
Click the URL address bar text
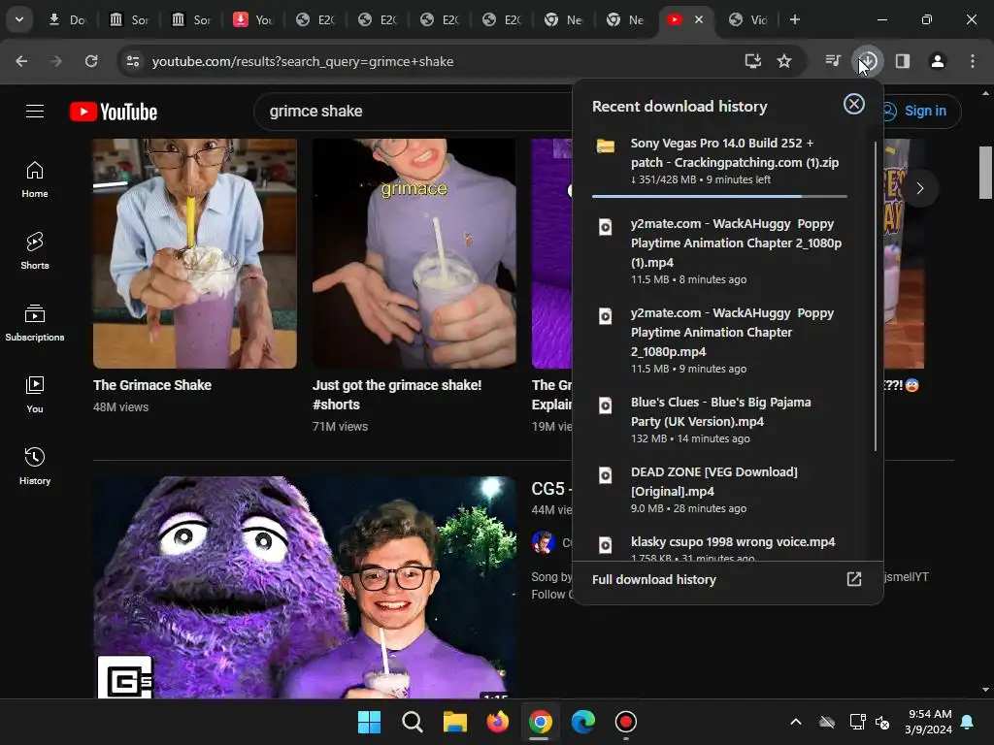(x=303, y=61)
